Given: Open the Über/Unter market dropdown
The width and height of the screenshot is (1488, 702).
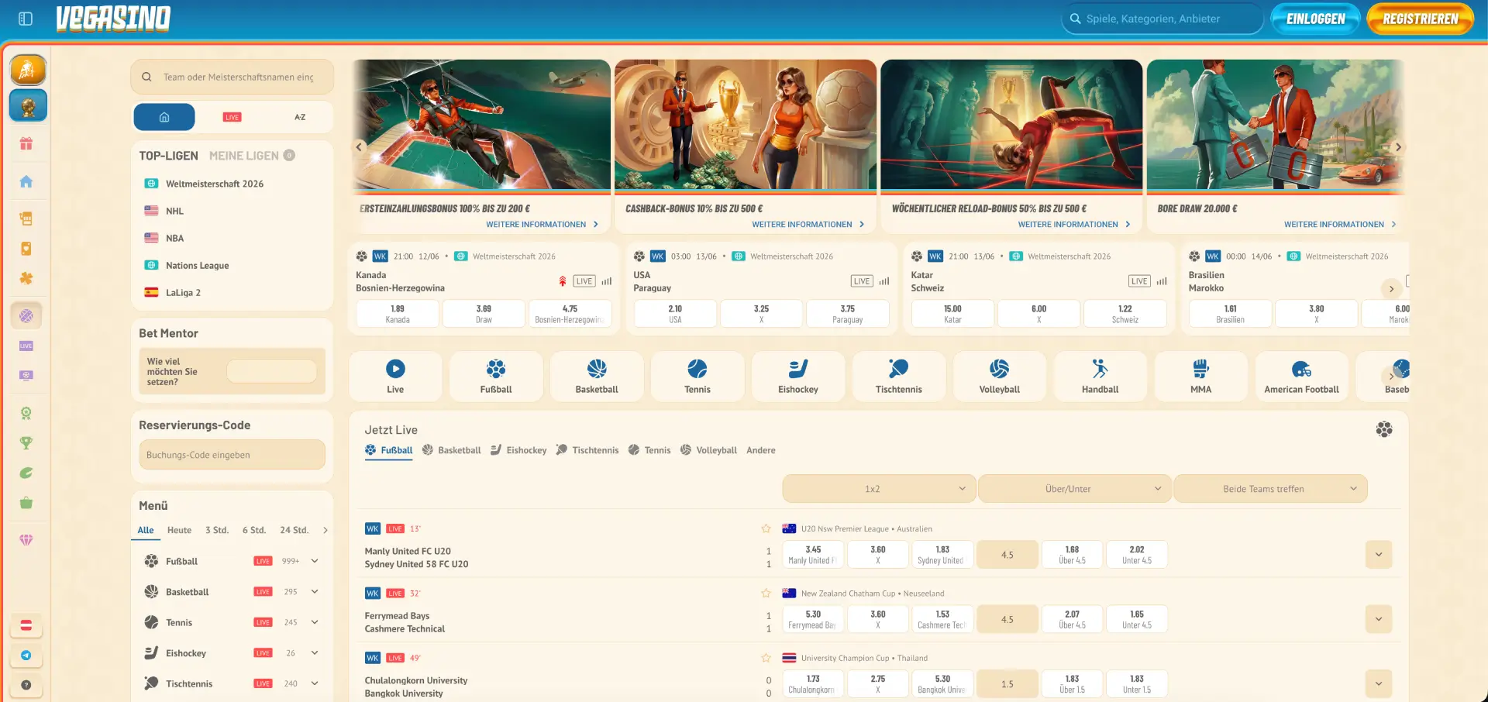Looking at the screenshot, I should pyautogui.click(x=1075, y=489).
